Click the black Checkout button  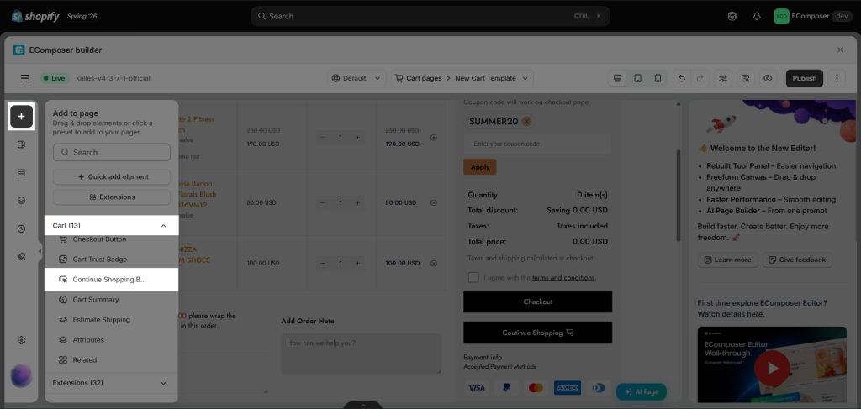[x=537, y=302]
